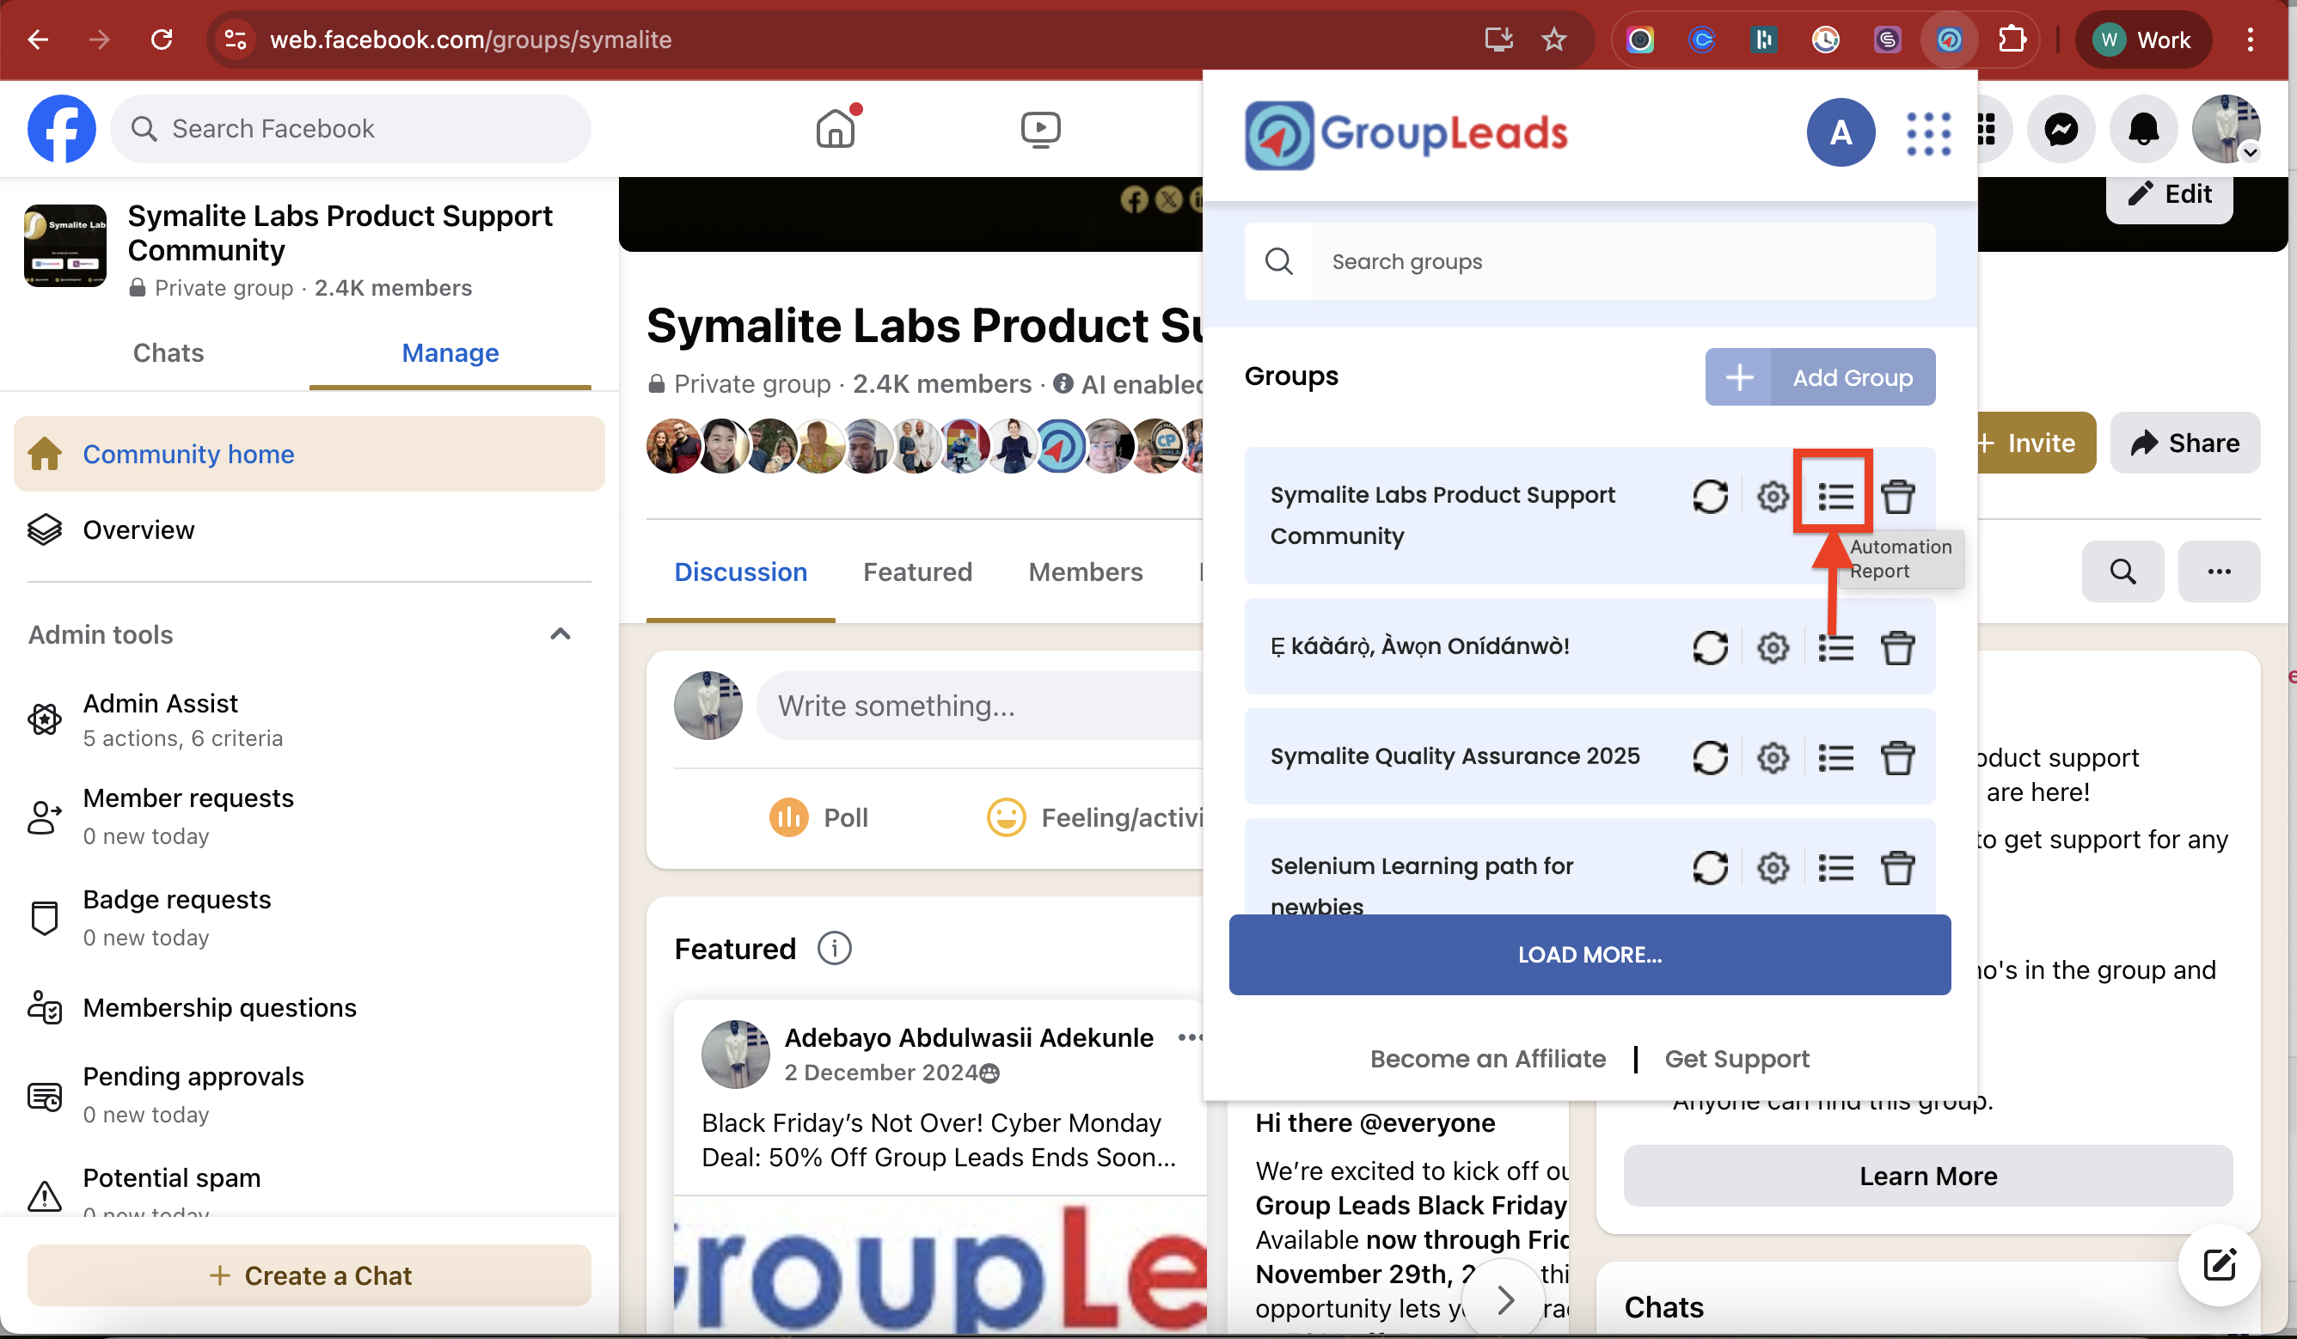The height and width of the screenshot is (1339, 2297).
Task: Click the Learn More button
Action: click(1928, 1176)
